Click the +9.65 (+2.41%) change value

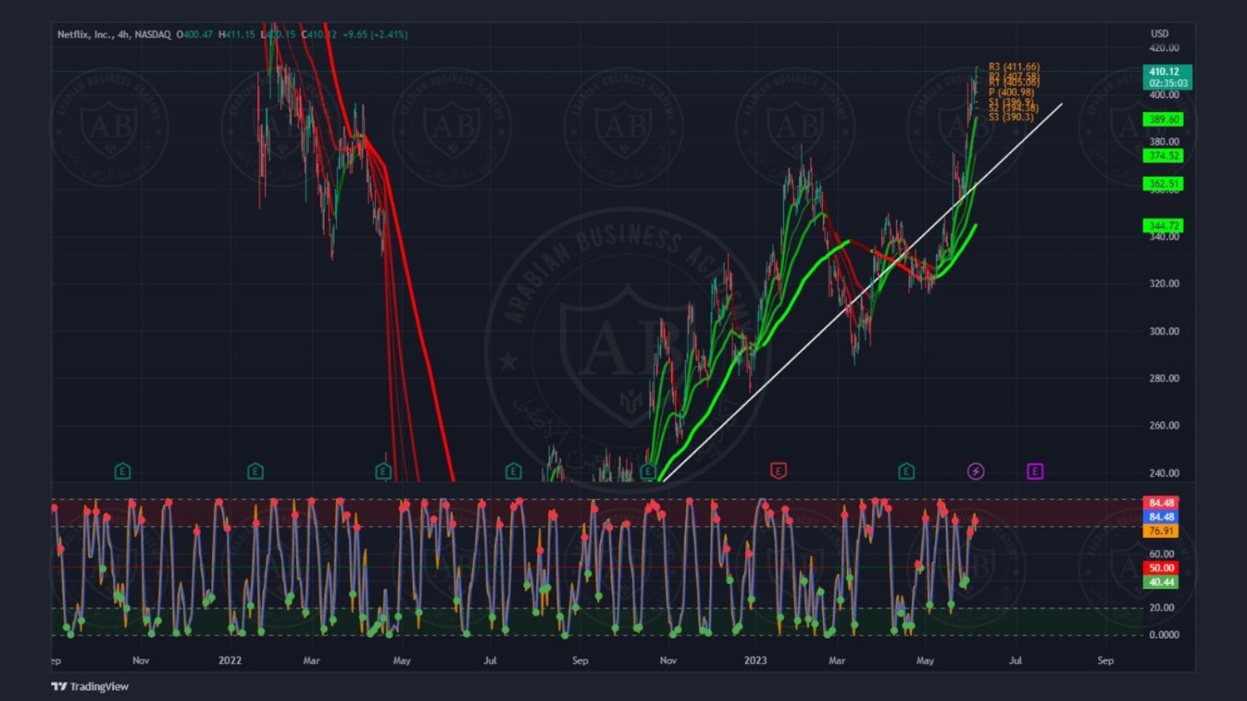coord(375,34)
